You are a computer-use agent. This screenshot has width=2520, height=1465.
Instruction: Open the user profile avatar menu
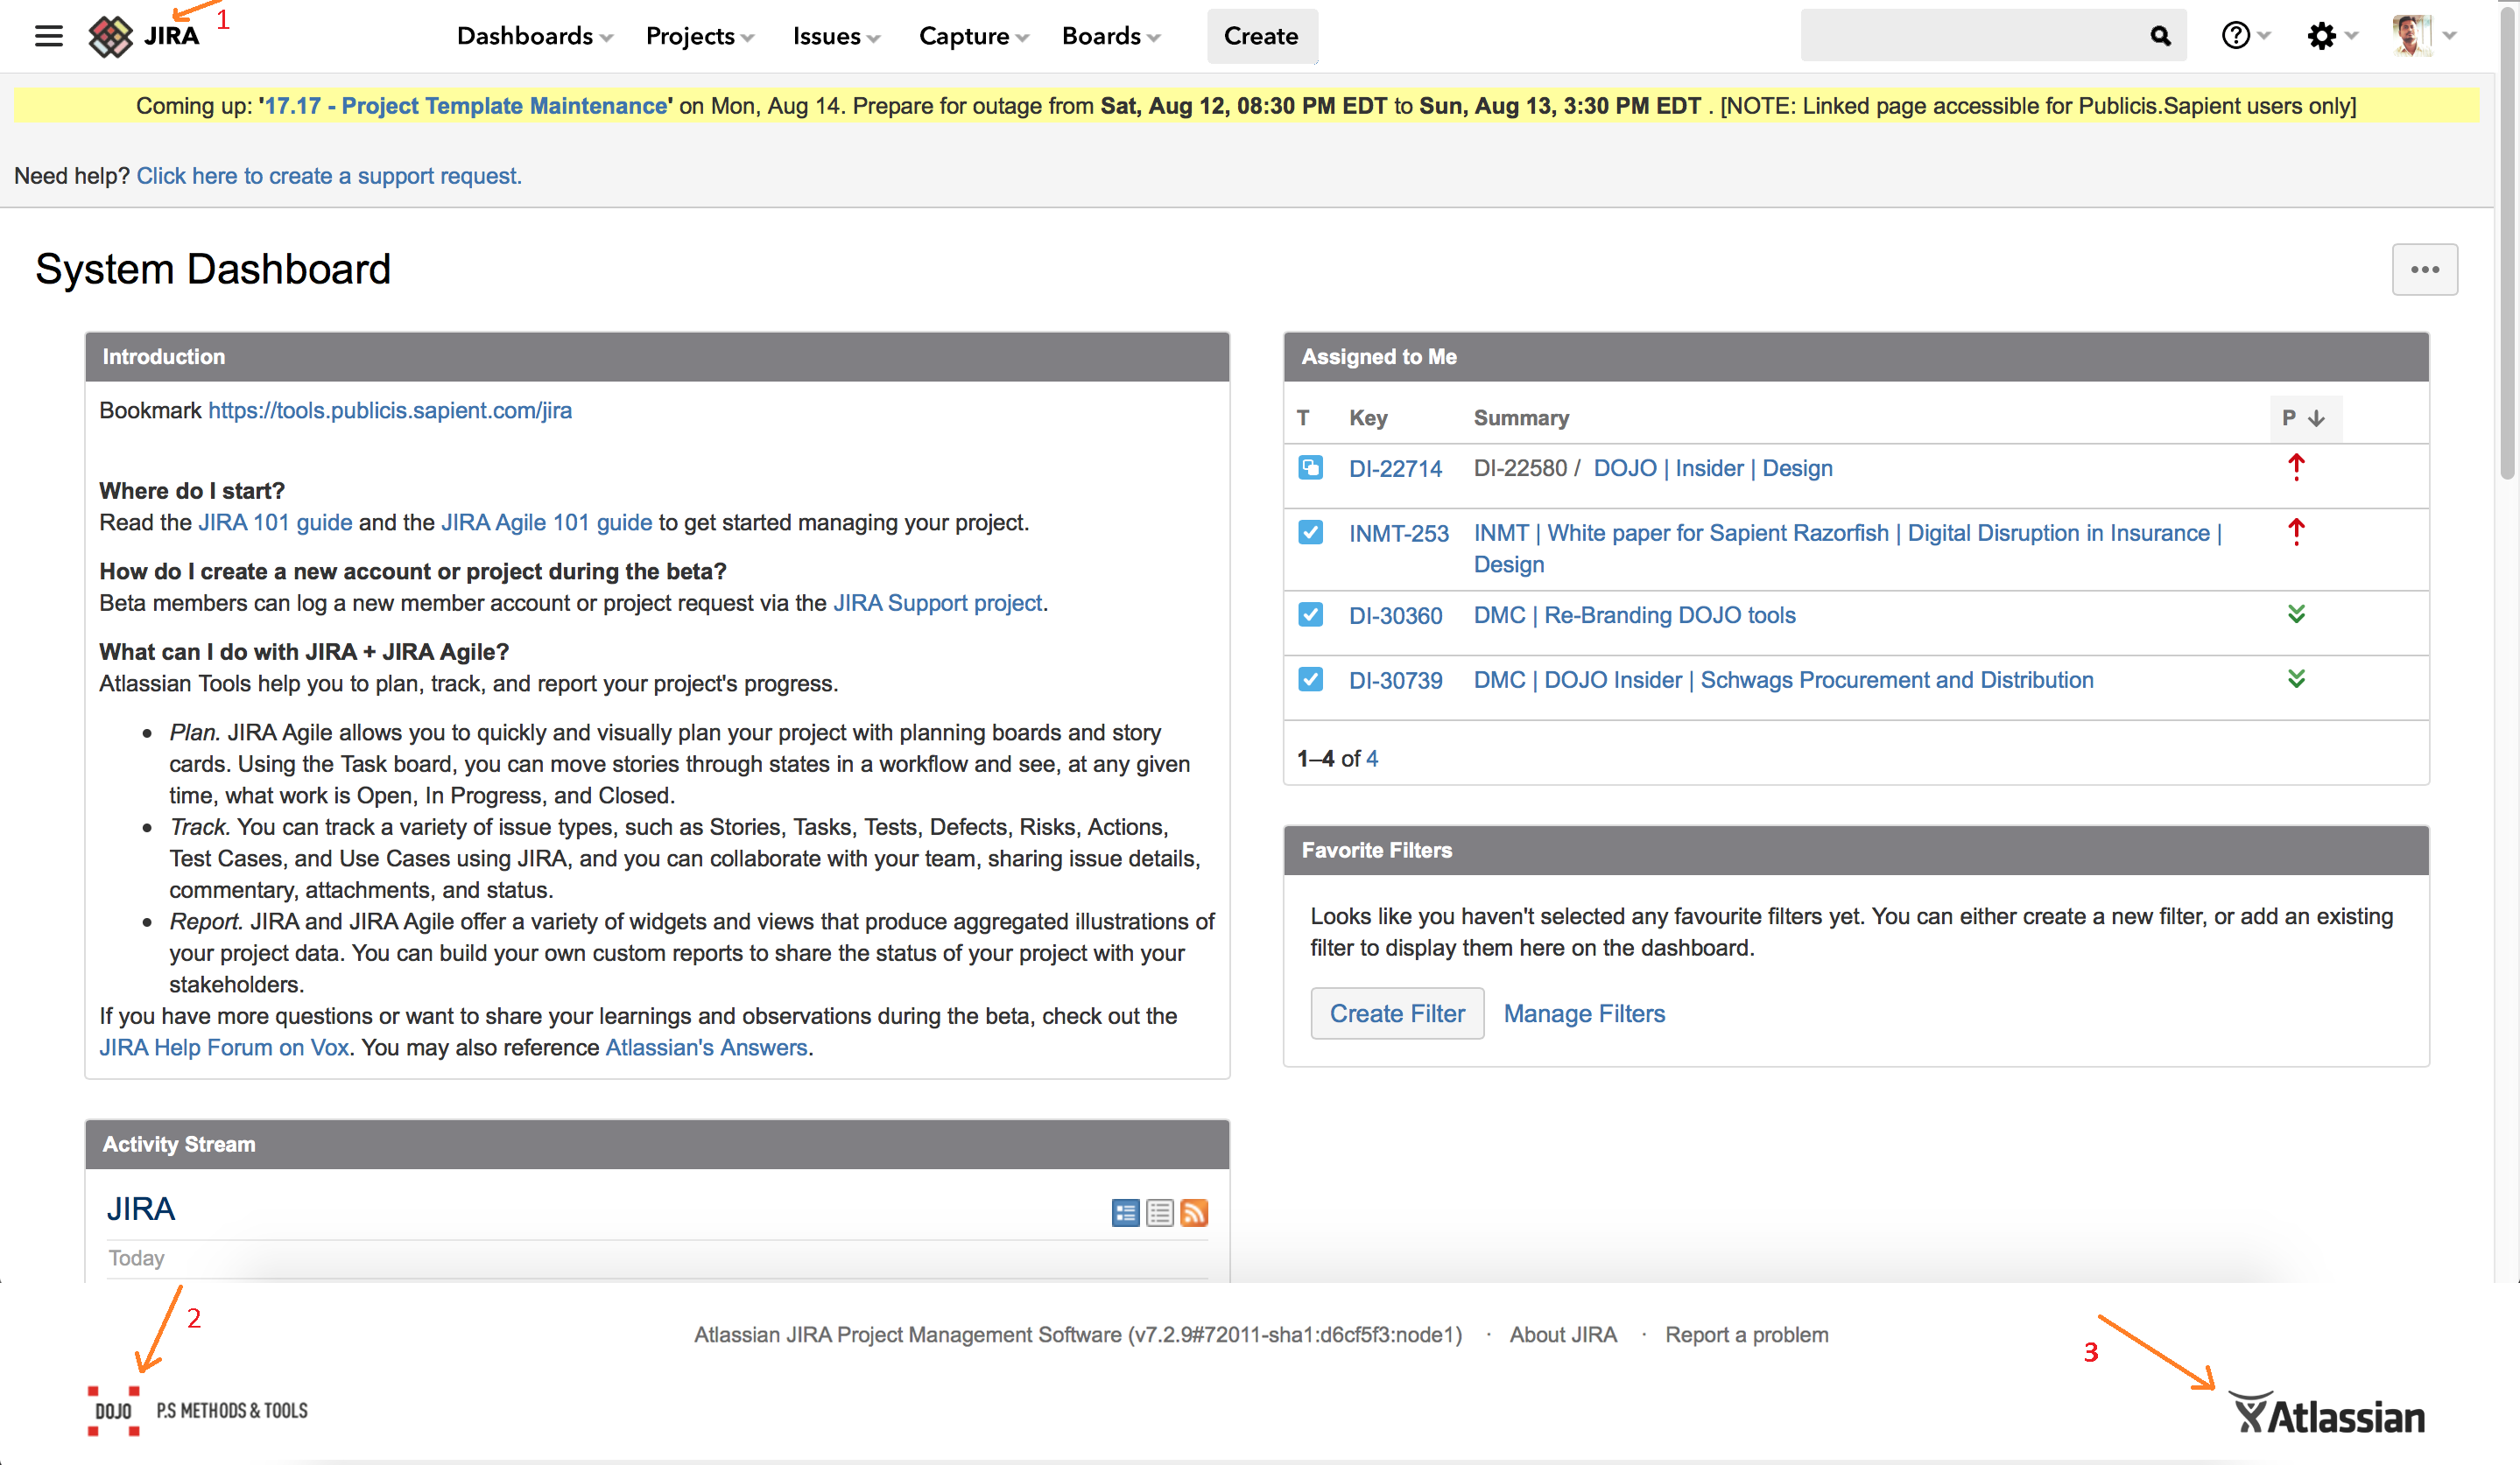click(x=2424, y=36)
